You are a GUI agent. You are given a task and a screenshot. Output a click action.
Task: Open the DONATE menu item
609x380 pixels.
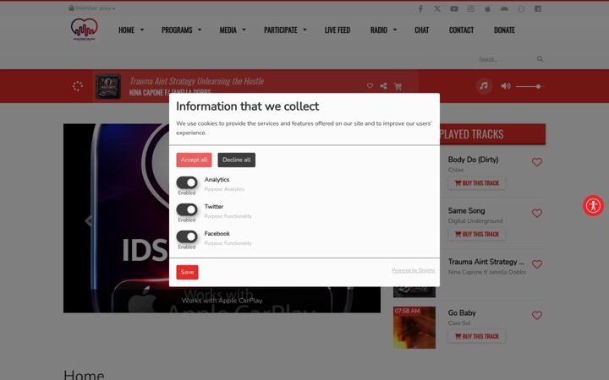click(504, 30)
